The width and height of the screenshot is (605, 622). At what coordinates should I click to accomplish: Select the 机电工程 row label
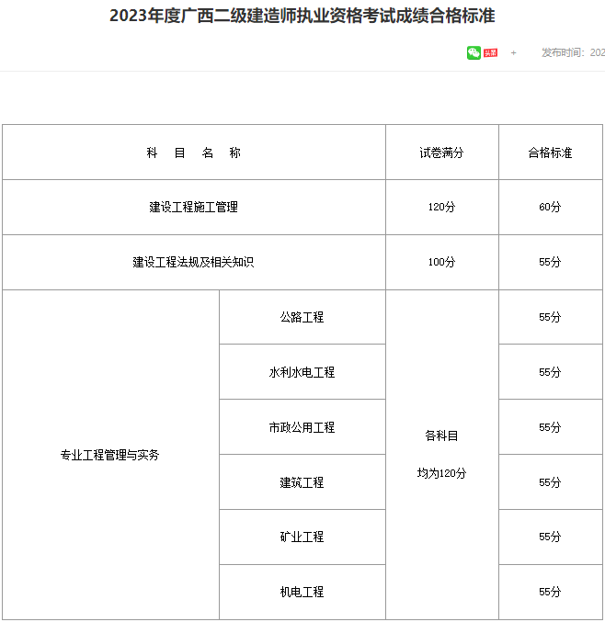(302, 592)
